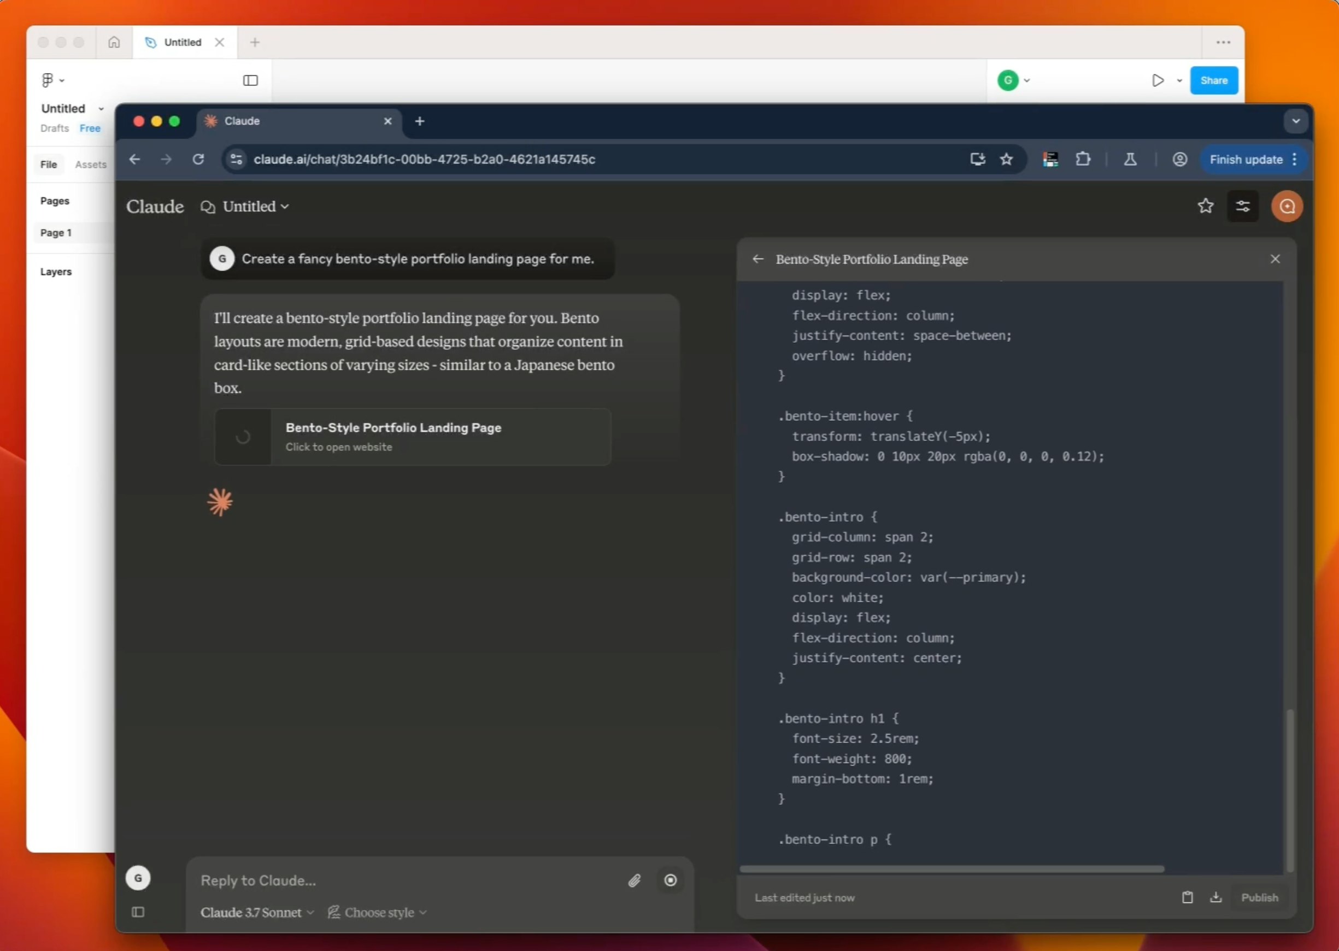Attach a file using the paperclip icon

coord(634,880)
